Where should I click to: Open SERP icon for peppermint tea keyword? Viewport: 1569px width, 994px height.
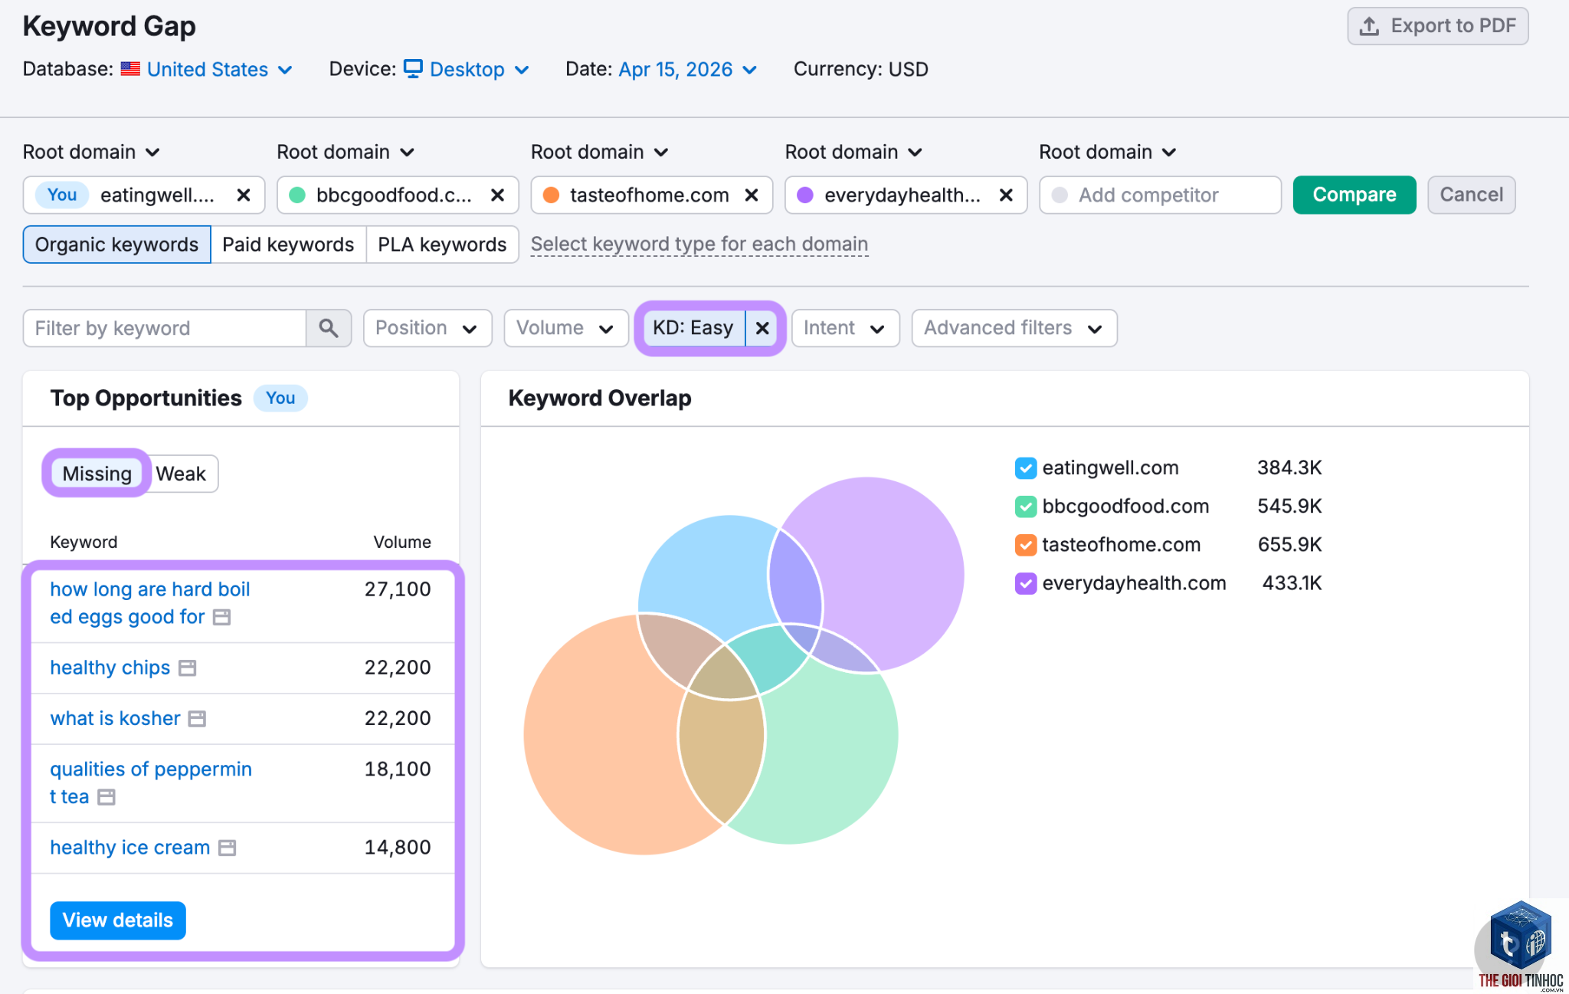pos(106,797)
